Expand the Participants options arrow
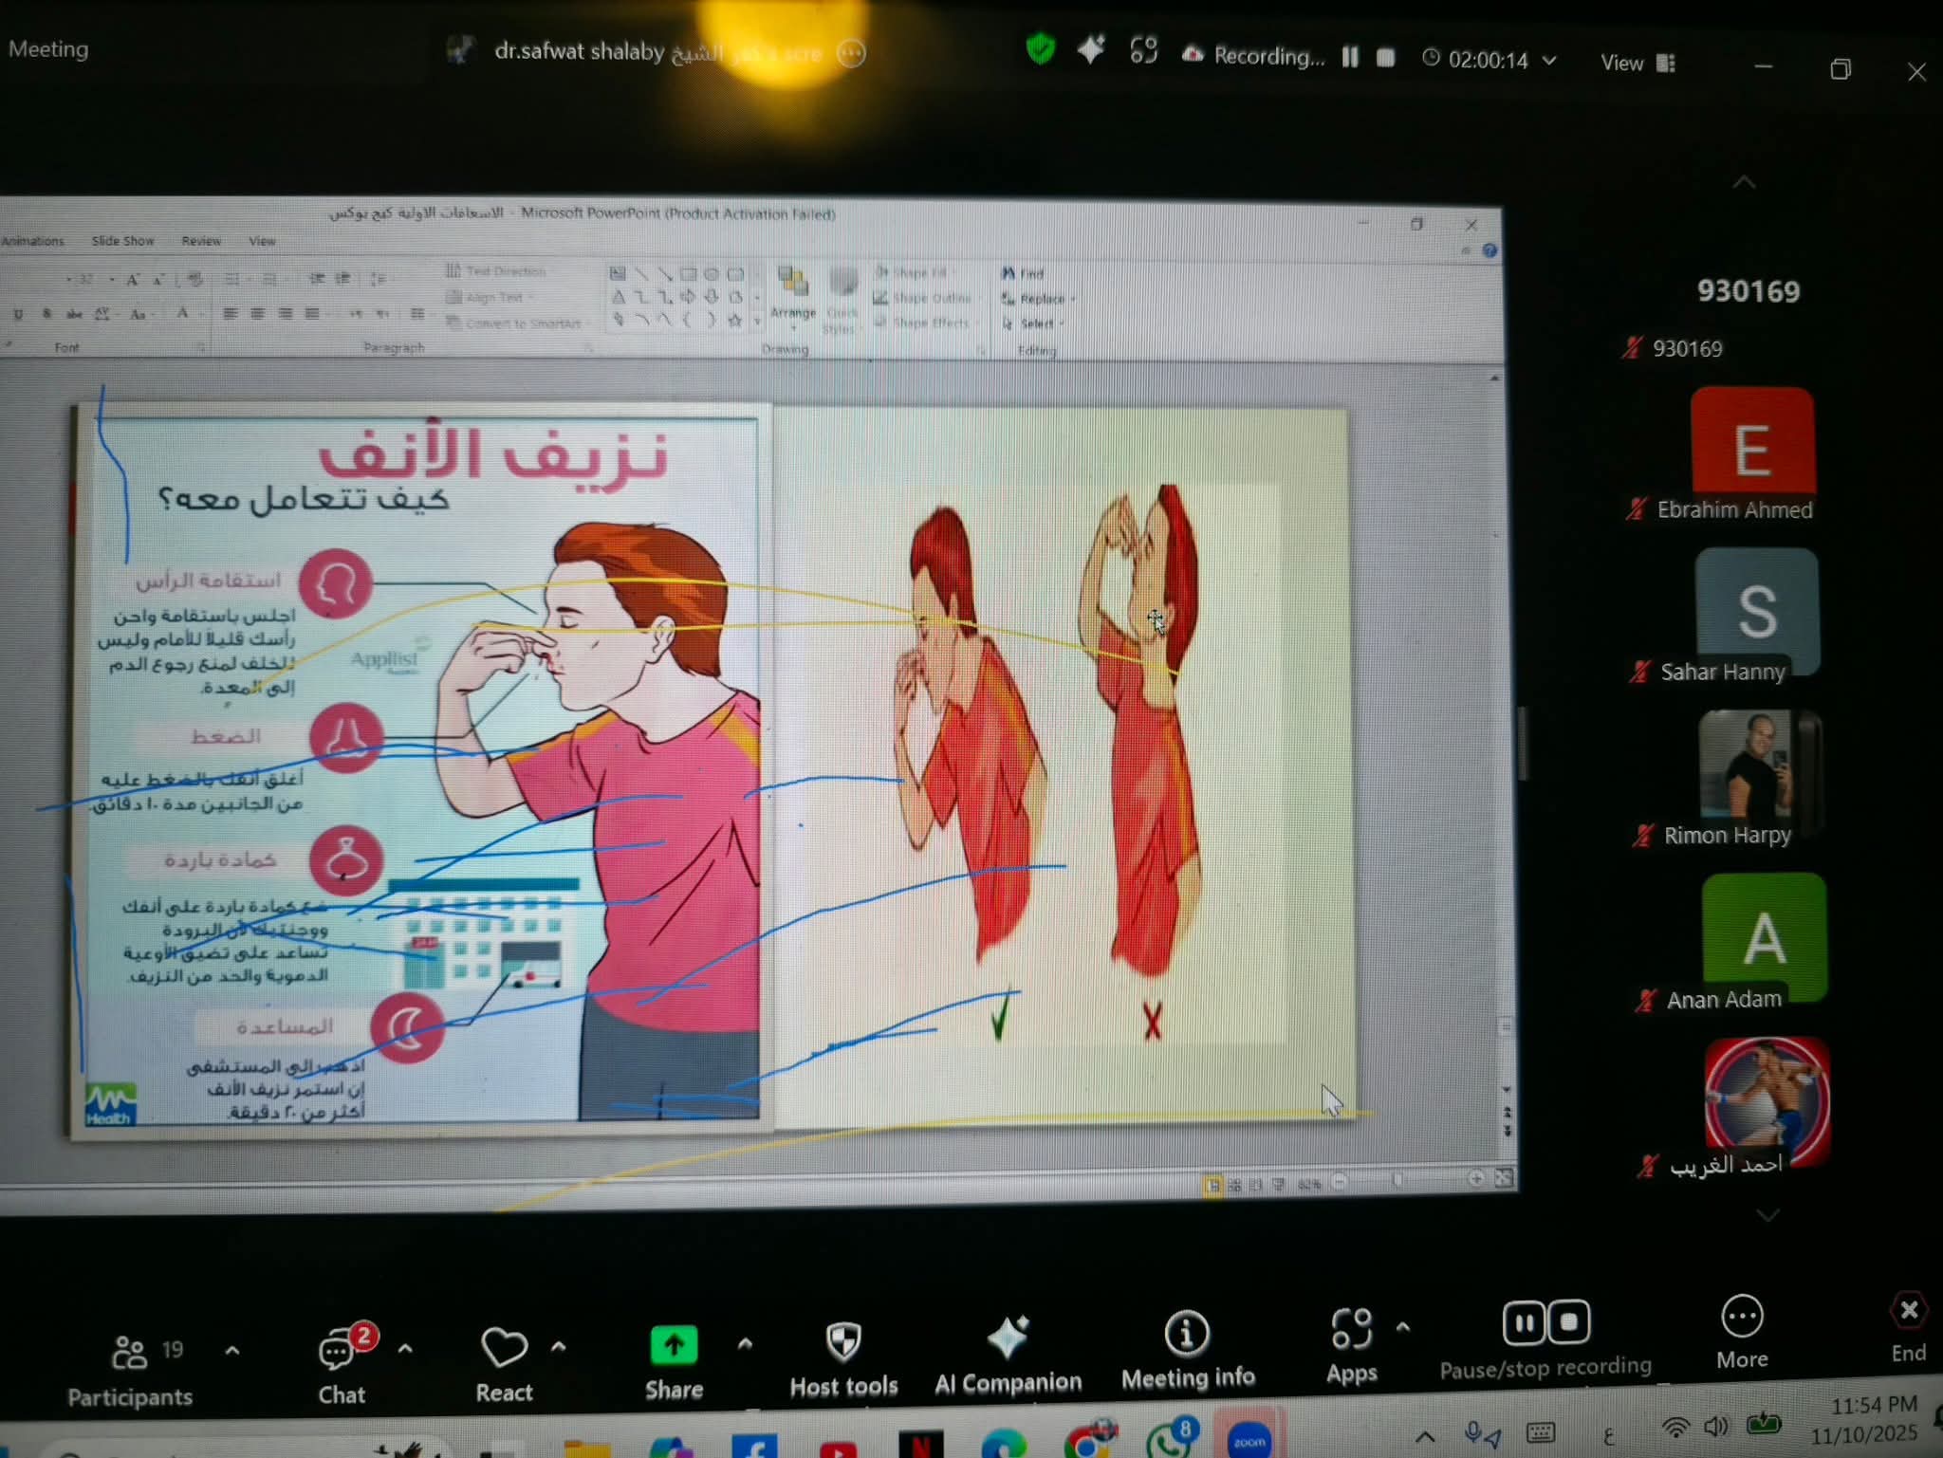This screenshot has width=1943, height=1458. 232,1350
